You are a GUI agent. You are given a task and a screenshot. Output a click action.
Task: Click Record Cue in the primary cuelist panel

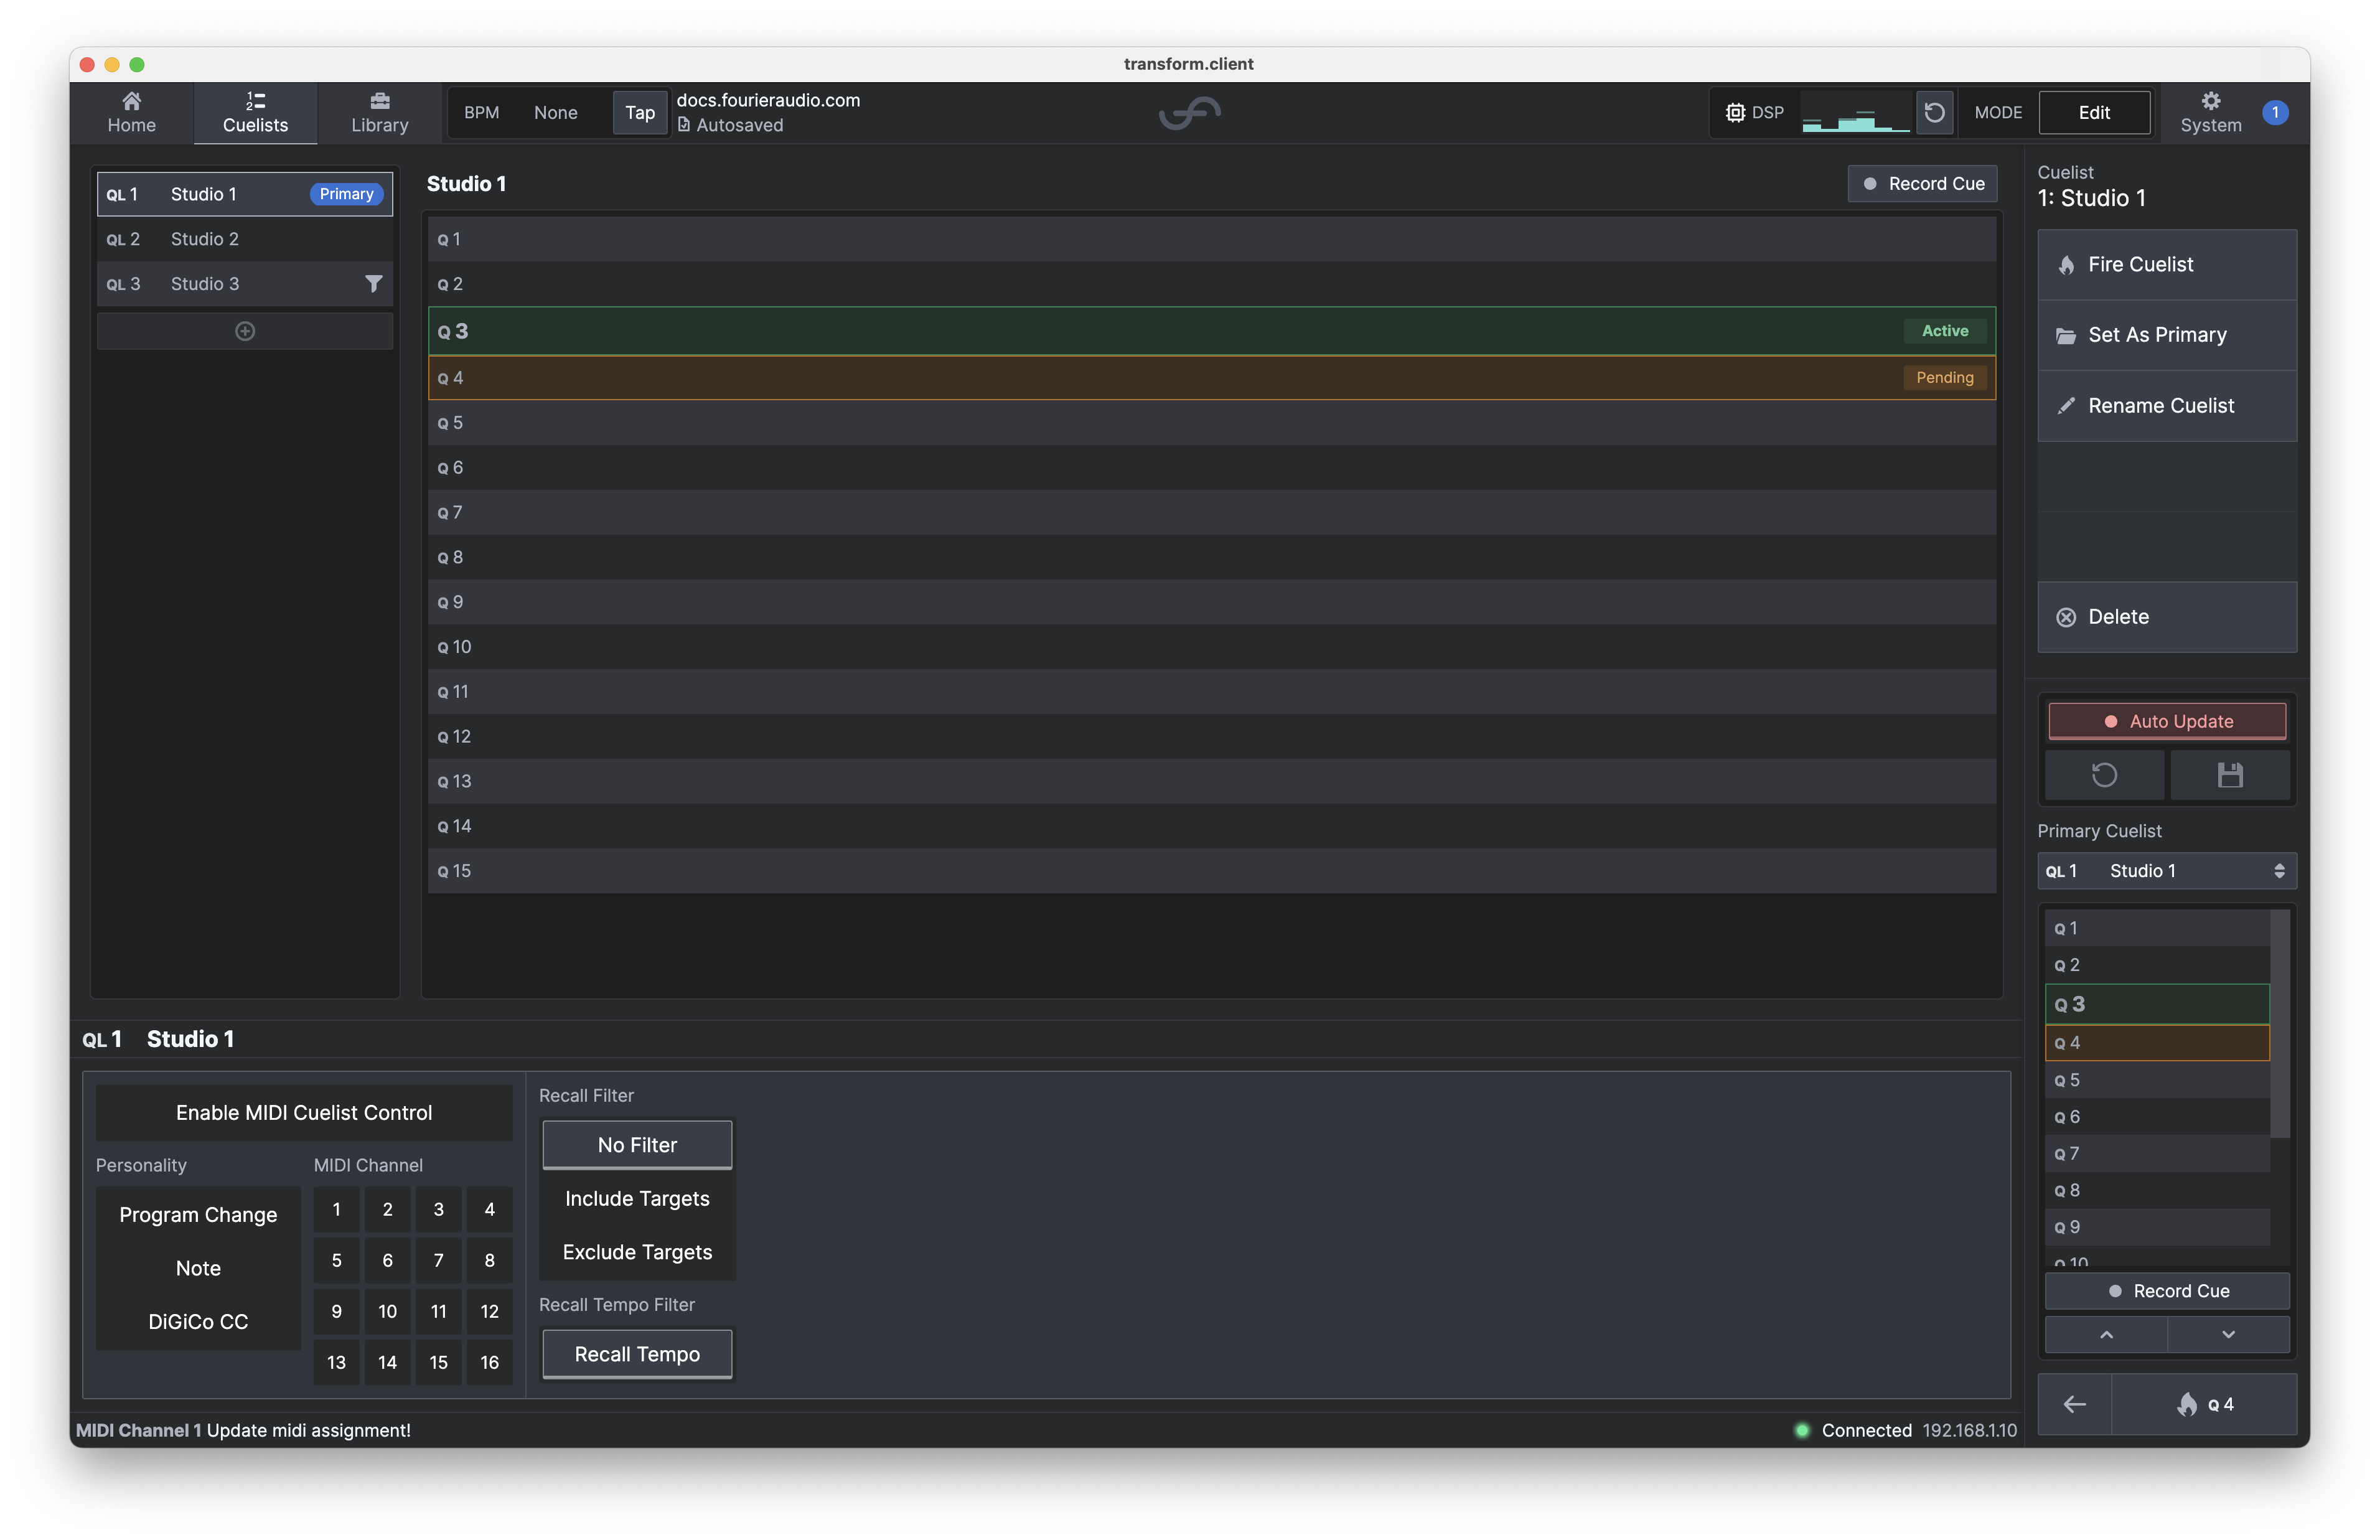click(x=2166, y=1291)
